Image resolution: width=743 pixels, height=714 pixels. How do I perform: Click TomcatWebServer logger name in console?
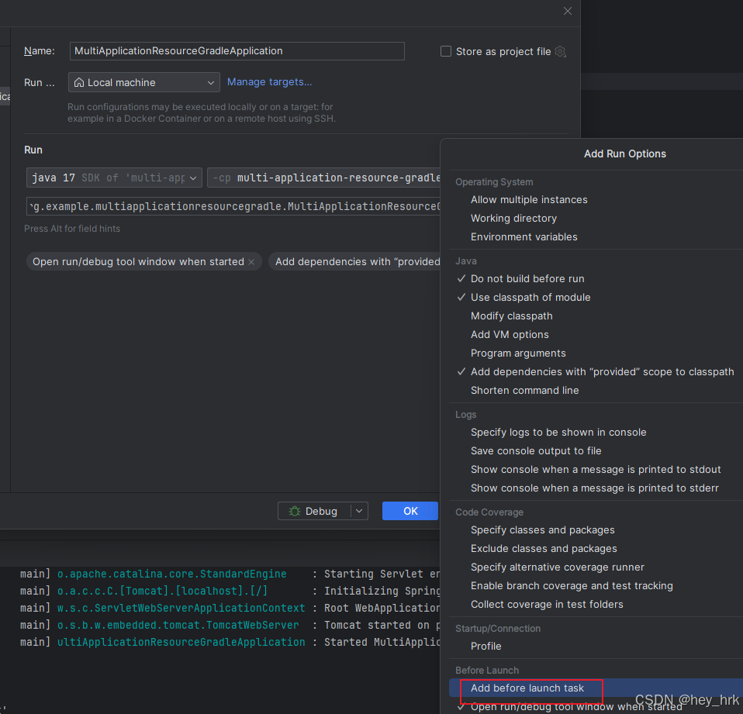(178, 626)
